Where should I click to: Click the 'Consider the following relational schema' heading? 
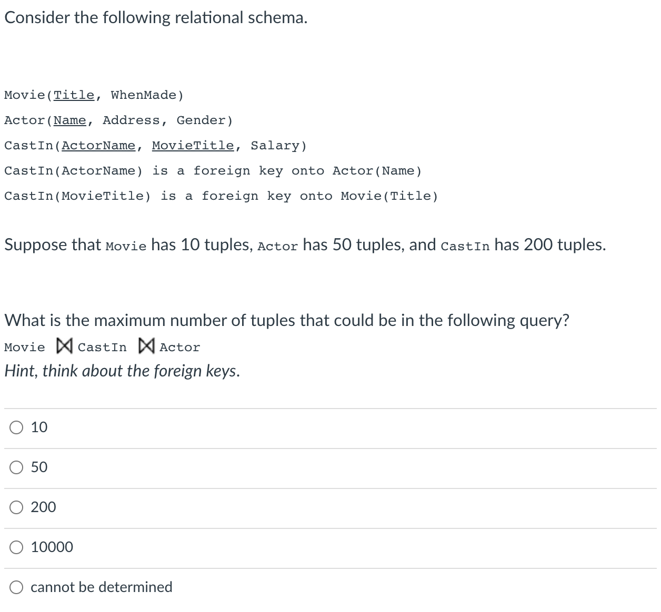156,18
